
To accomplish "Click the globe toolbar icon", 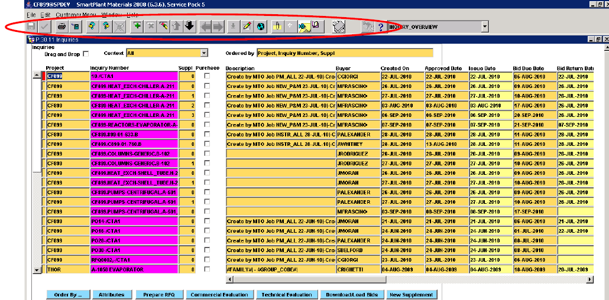I will (x=260, y=27).
